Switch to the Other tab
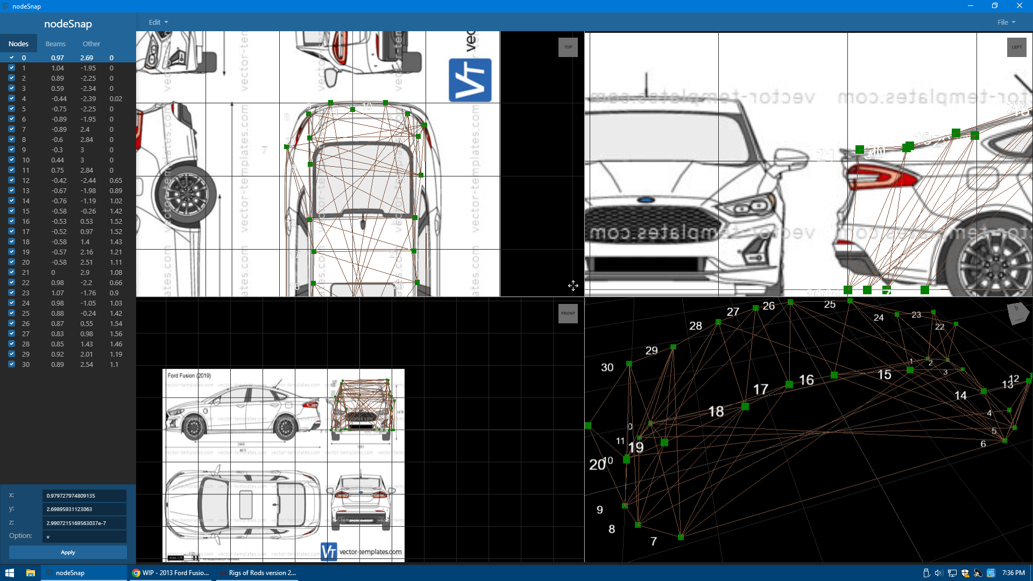1033x581 pixels. point(91,44)
